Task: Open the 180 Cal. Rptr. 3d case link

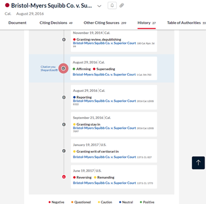Action: pos(104,43)
